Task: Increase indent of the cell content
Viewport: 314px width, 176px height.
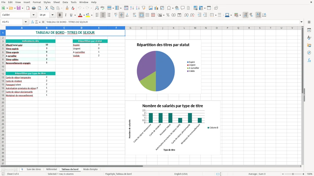Action: tap(199, 15)
